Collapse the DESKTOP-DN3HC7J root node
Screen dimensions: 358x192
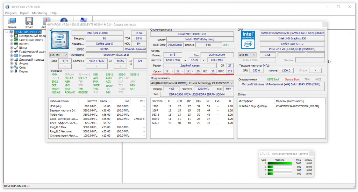[x=7, y=32]
